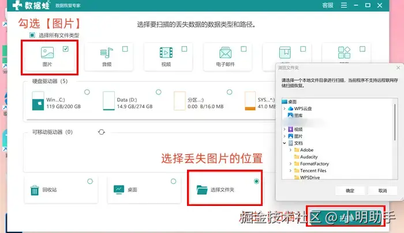This screenshot has width=404, height=233.
Task: Select the 电子邮件 email file type icon
Action: click(226, 53)
